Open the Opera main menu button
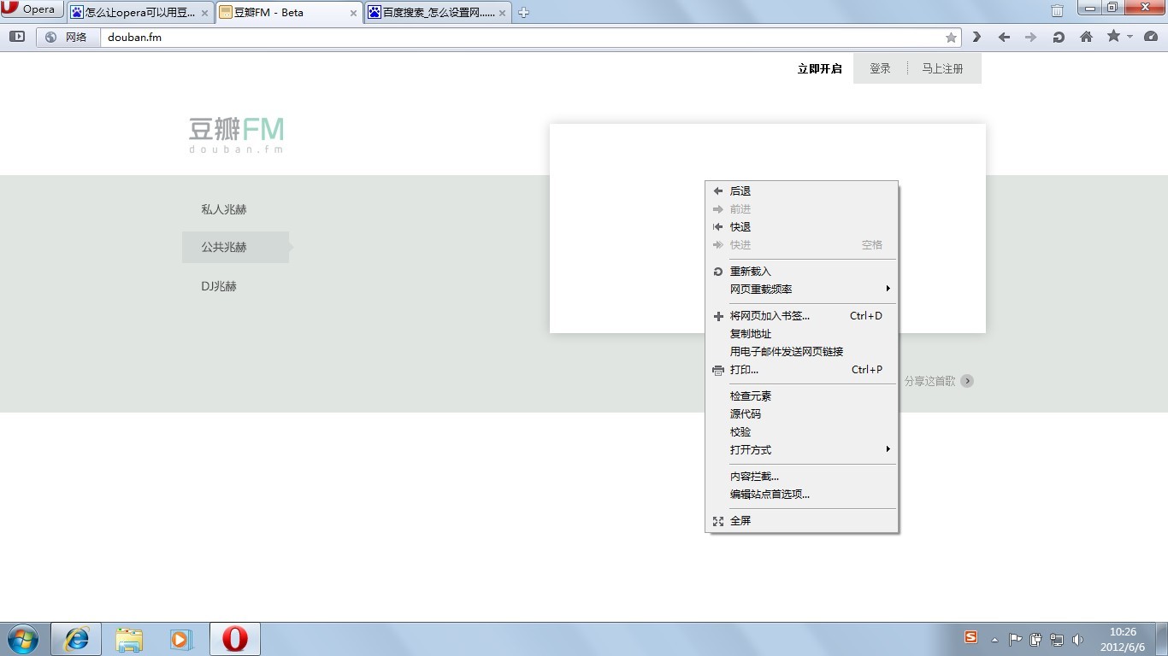The height and width of the screenshot is (656, 1168). tap(32, 9)
